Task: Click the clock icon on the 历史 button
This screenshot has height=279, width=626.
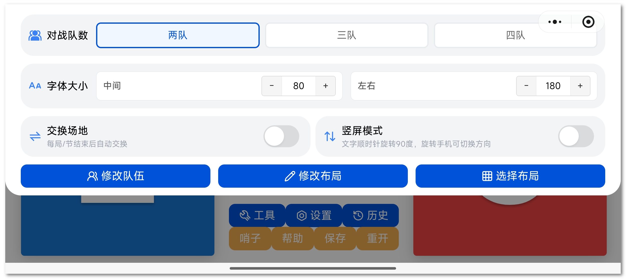Action: click(x=358, y=216)
